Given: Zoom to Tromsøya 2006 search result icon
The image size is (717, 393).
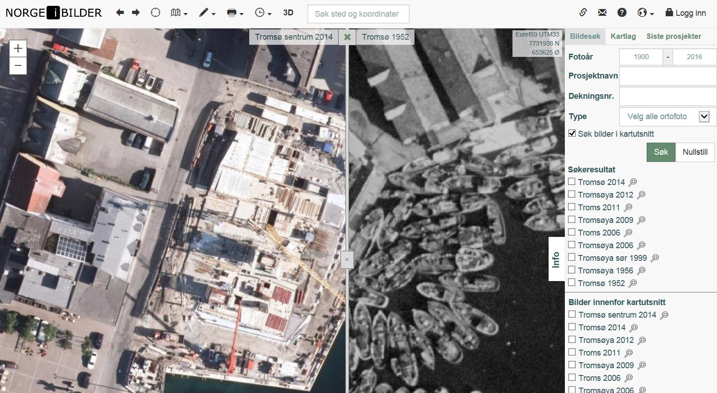Looking at the screenshot, I should [641, 245].
